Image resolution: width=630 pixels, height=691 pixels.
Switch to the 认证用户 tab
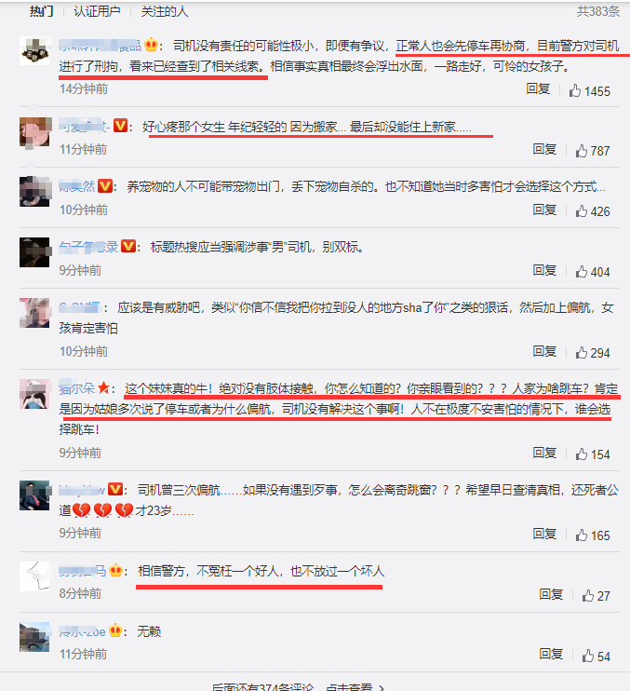click(x=97, y=11)
